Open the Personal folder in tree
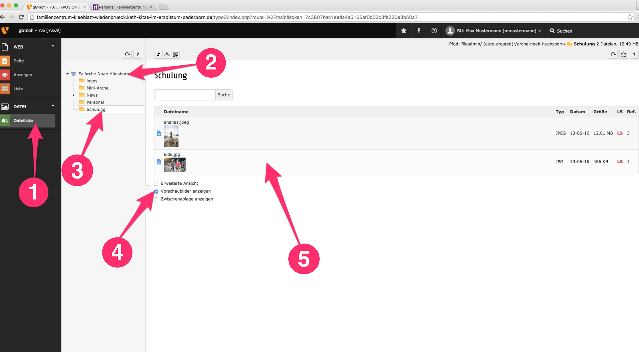639x352 pixels. click(x=95, y=102)
